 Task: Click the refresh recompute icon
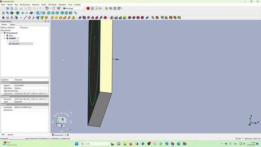54,8
